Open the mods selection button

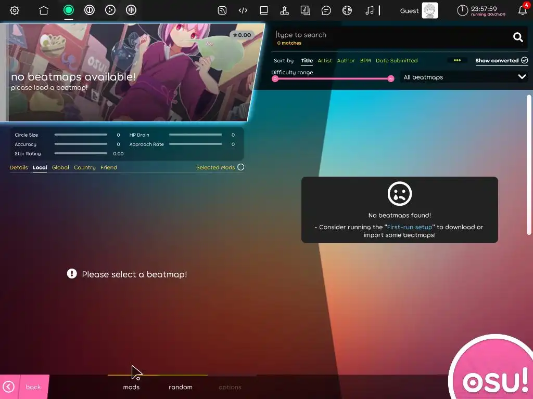(x=131, y=387)
